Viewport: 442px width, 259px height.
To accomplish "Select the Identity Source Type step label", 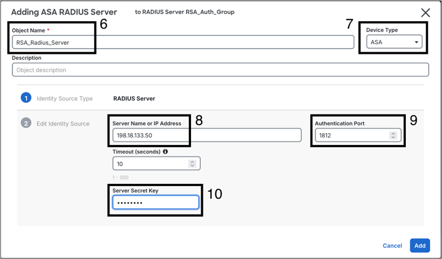I will tap(65, 99).
